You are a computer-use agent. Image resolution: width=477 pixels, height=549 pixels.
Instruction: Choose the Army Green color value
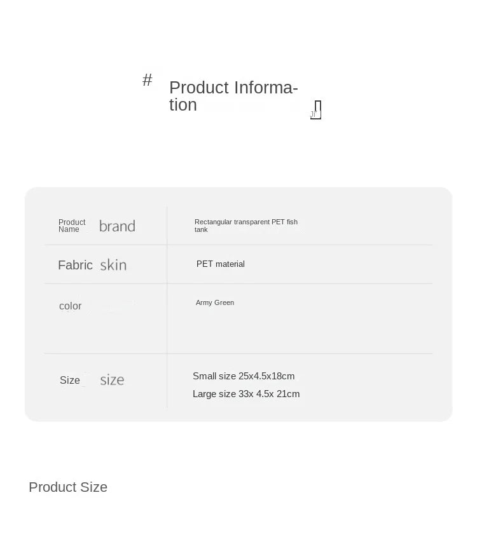click(x=215, y=302)
